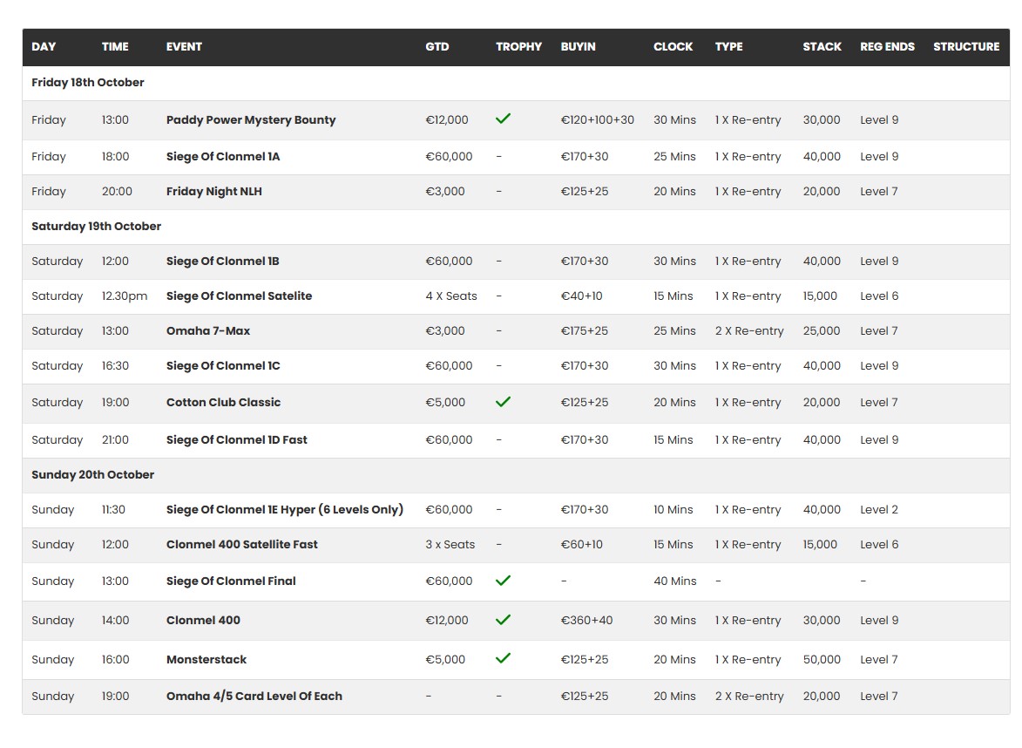1022x748 pixels.
Task: Click the REG ENDS column header
Action: (887, 47)
